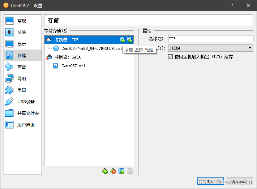The image size is (257, 189).
Task: Click the add hard disk icon on IDE controller
Action: point(129,40)
